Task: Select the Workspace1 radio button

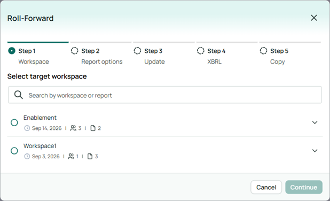Action: pos(14,151)
